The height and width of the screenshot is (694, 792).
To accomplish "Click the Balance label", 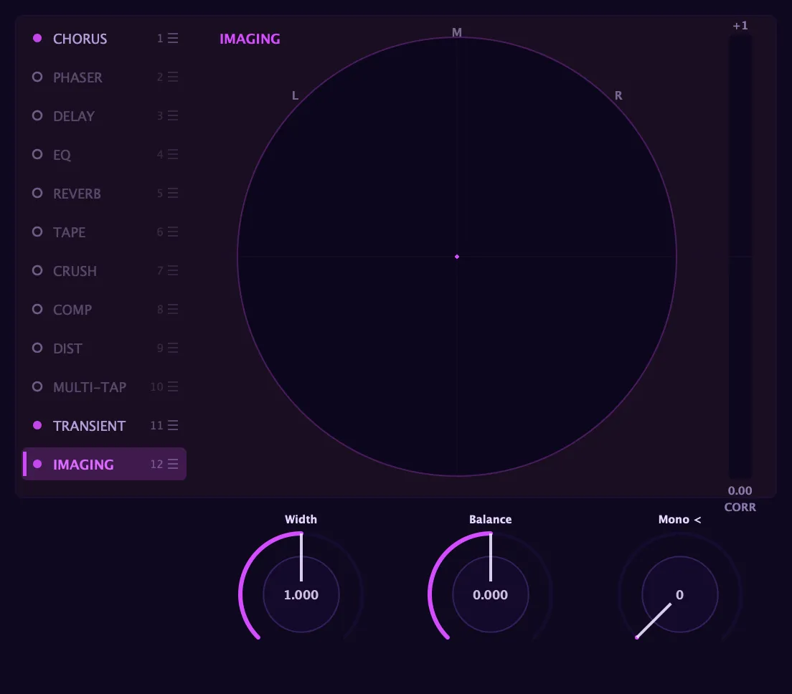I will [x=491, y=519].
